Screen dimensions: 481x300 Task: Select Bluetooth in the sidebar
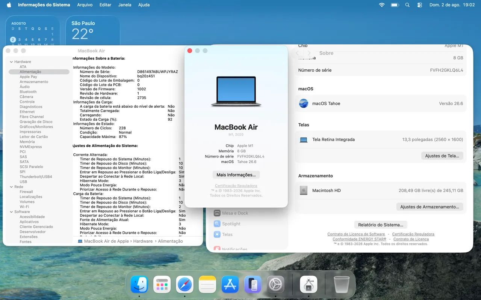[x=28, y=92]
